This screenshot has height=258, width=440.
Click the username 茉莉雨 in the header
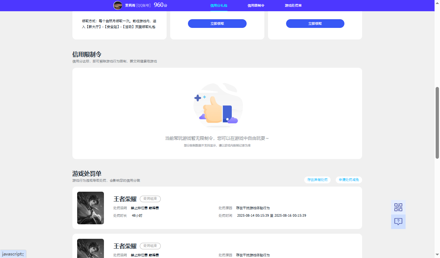(130, 5)
